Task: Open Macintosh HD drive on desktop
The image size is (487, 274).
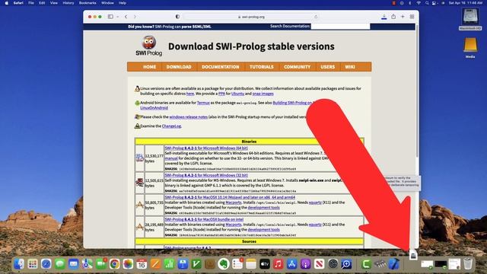Action: (470, 18)
